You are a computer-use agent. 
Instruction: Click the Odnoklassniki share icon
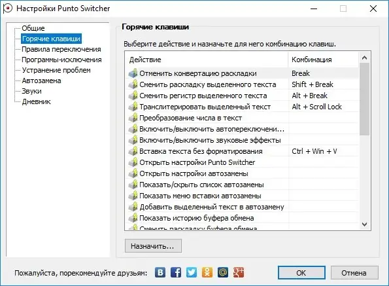207,273
